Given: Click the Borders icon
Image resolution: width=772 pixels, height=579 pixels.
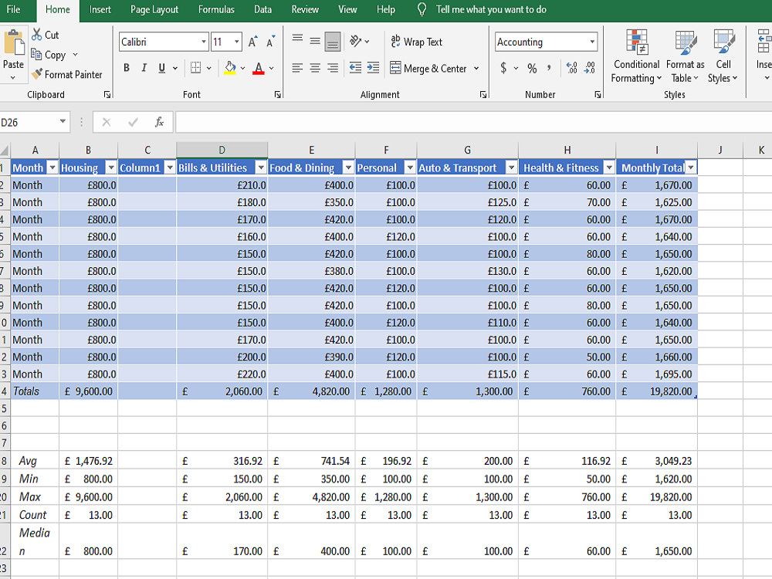Looking at the screenshot, I should pos(195,68).
